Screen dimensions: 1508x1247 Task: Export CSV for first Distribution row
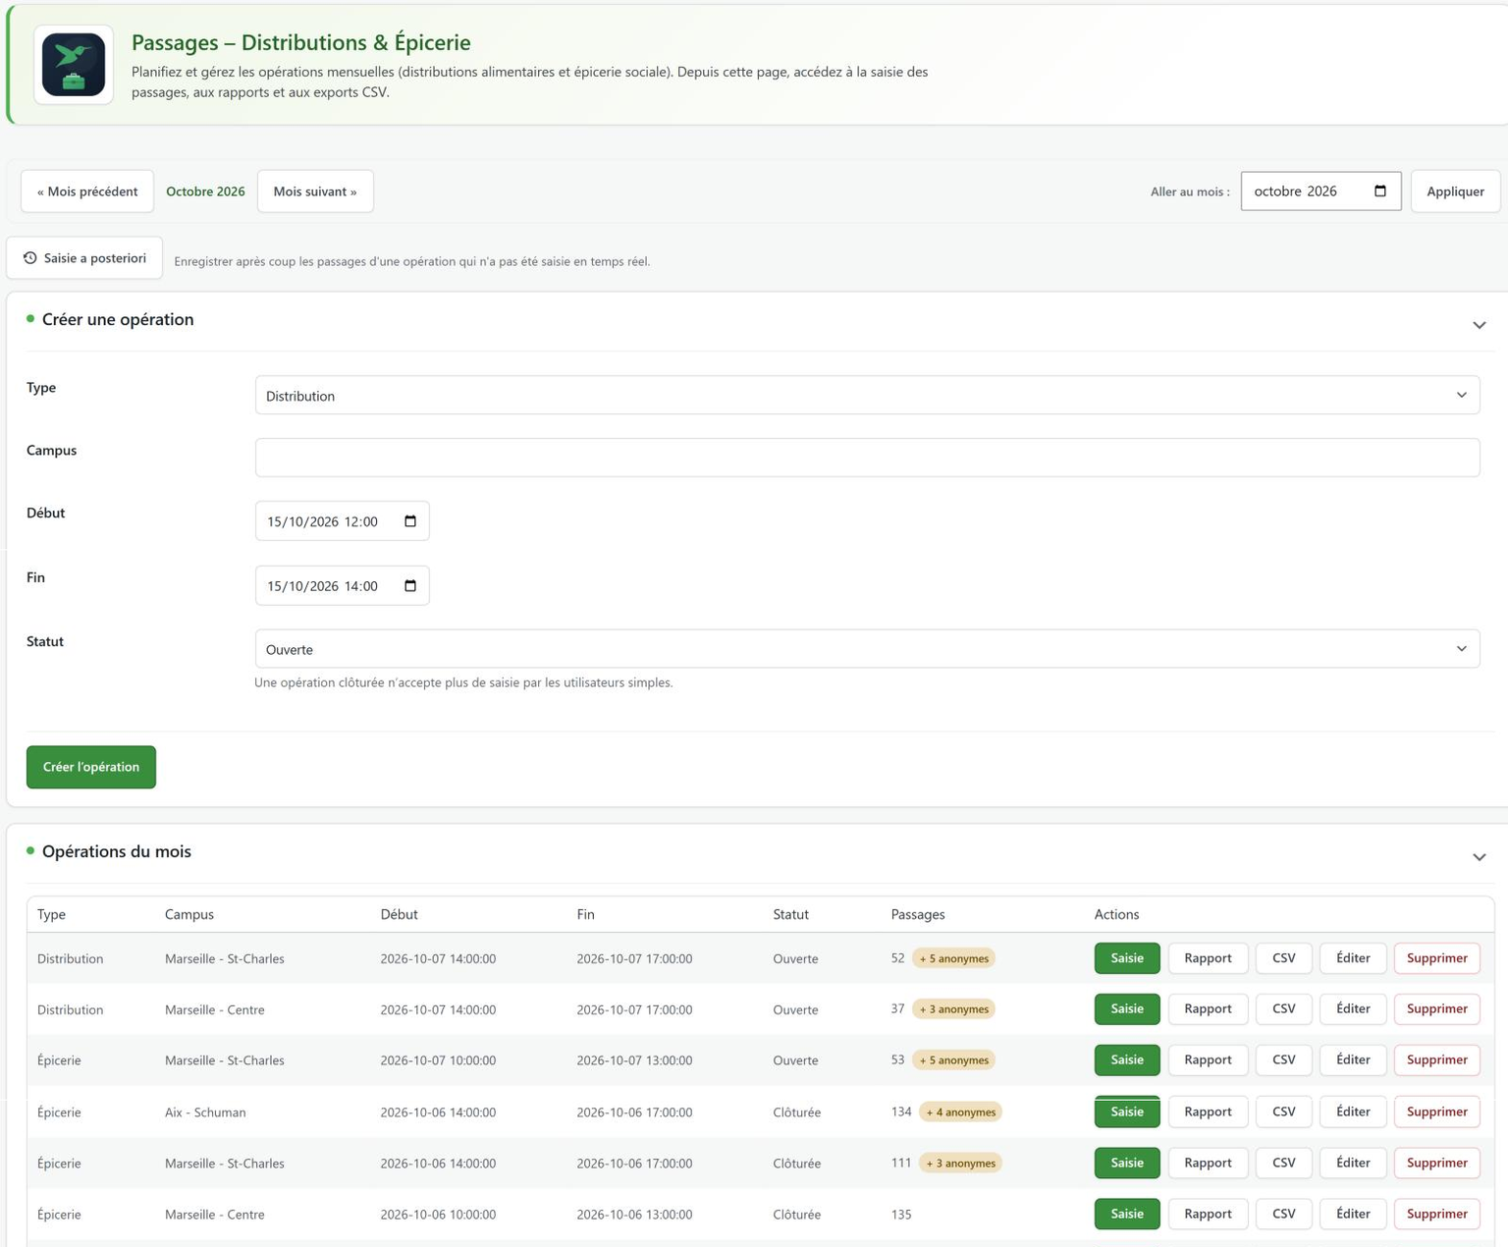tap(1283, 957)
